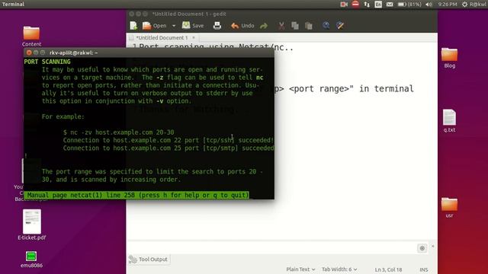
Task: Select the Untitled Document 1 tab
Action: [162, 37]
